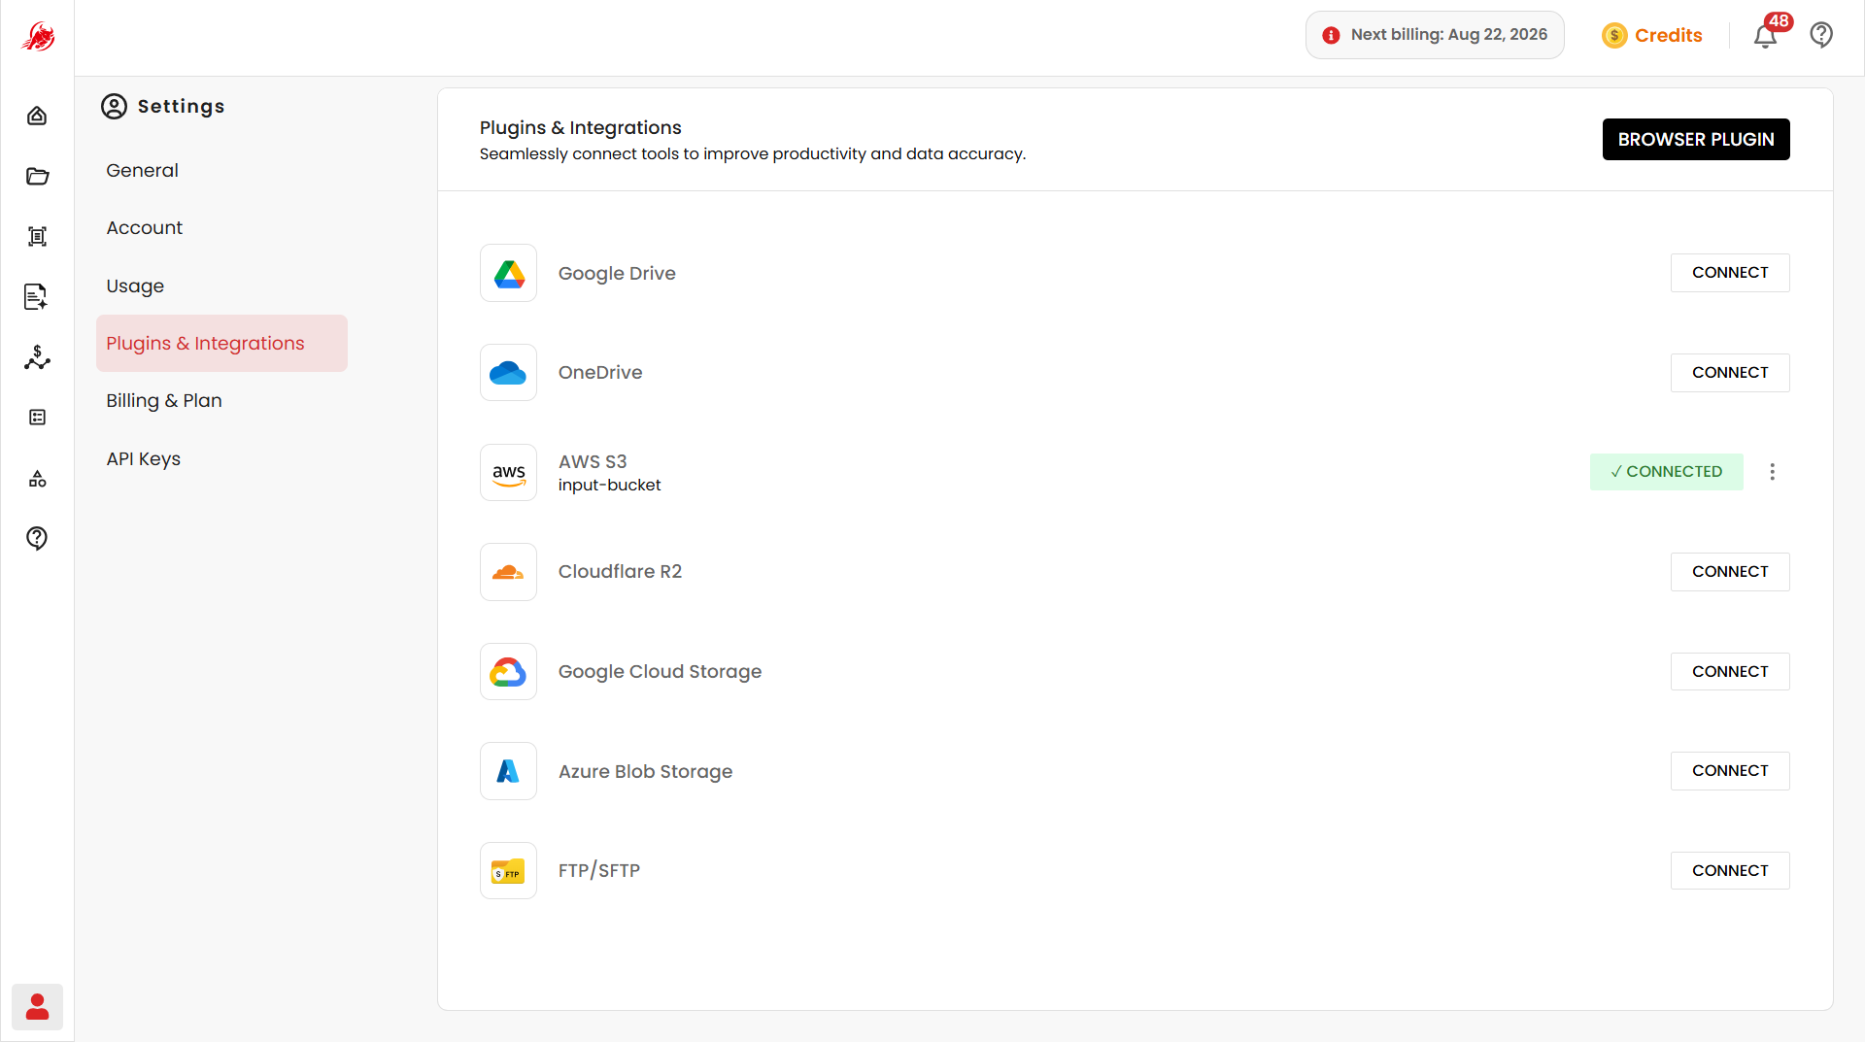Go to General settings
The width and height of the screenshot is (1865, 1042).
[142, 170]
